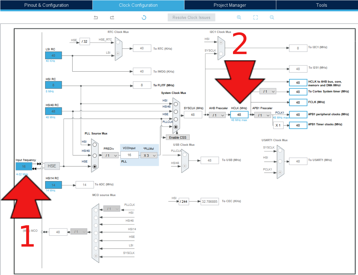
Task: Click the zoom in magnifier icon
Action: point(239,18)
